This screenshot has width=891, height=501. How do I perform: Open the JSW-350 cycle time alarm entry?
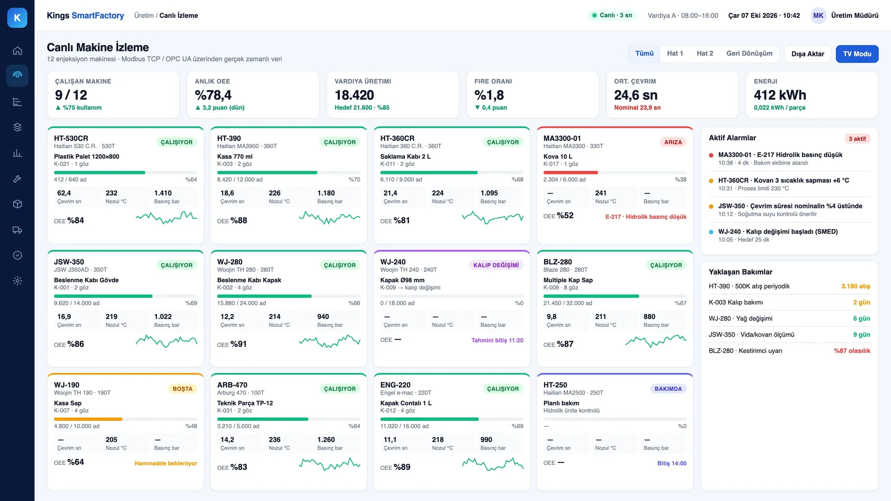[790, 210]
